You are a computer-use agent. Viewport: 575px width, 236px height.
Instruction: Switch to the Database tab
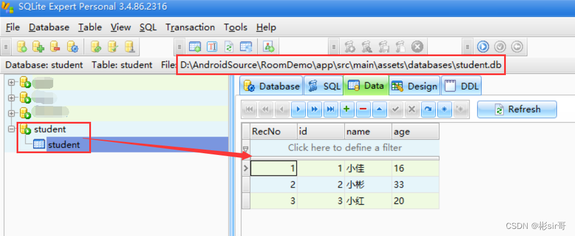[x=271, y=86]
